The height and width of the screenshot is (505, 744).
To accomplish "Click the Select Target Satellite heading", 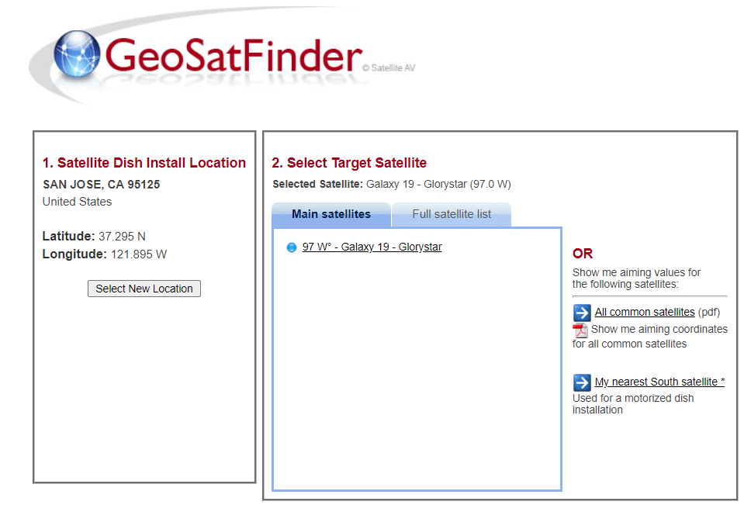I will click(x=349, y=163).
